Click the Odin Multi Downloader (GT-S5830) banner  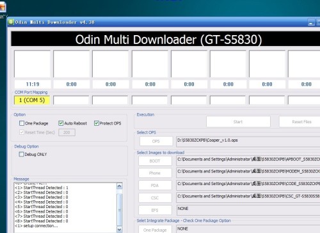pos(166,39)
